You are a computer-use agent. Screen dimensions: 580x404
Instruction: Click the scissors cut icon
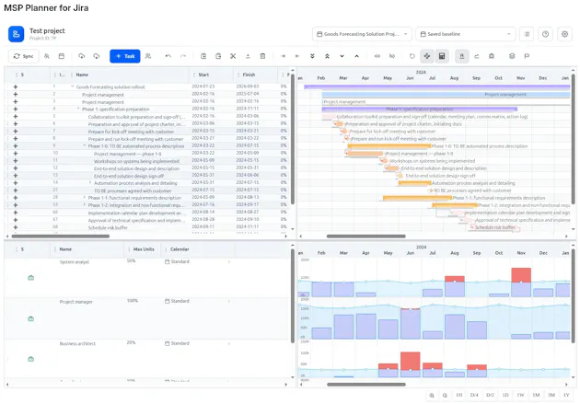(233, 56)
